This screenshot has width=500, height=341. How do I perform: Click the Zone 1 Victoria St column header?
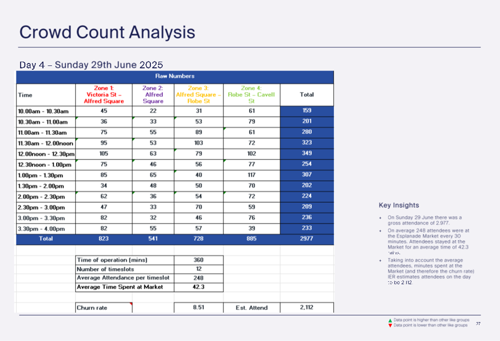click(103, 94)
